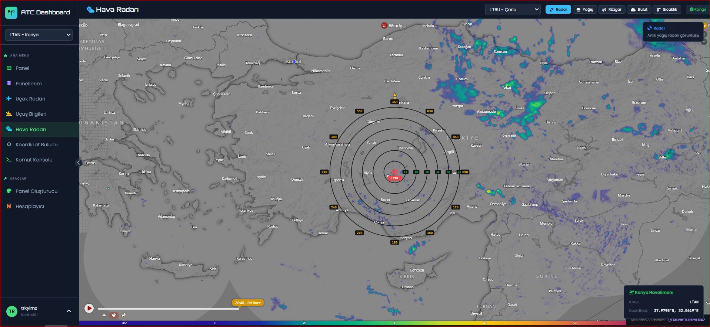Open the Windy.com logo link

point(395,25)
